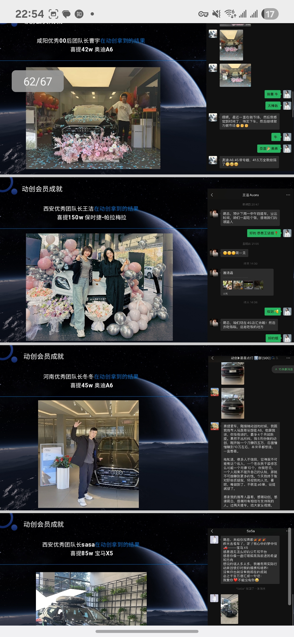Tap the back arrow in SaSa chat
Screen dimensions: 294x637
pos(212,531)
